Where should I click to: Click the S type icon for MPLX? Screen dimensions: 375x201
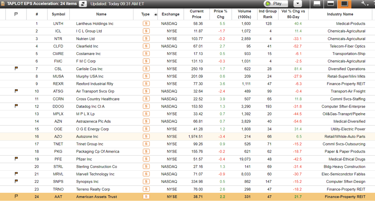pos(146,114)
